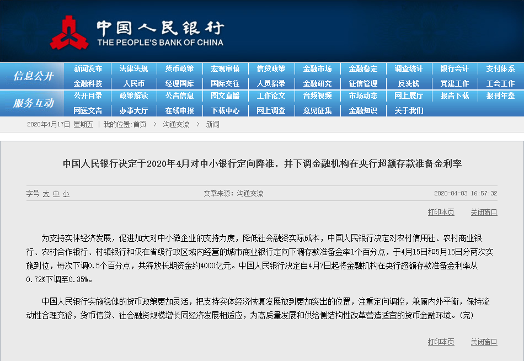Open 工作论文 link

coord(271,95)
